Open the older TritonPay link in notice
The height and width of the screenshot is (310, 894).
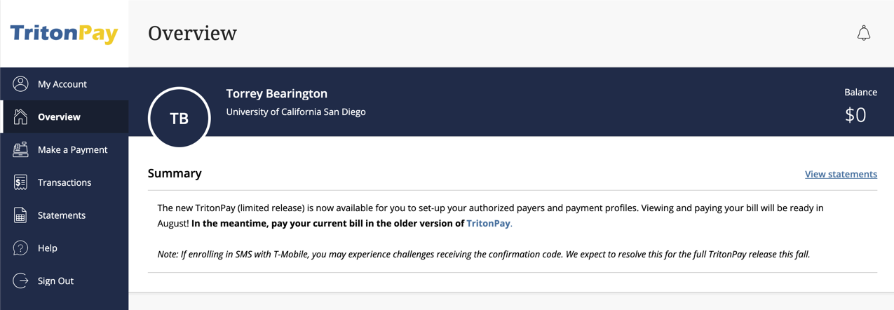489,223
